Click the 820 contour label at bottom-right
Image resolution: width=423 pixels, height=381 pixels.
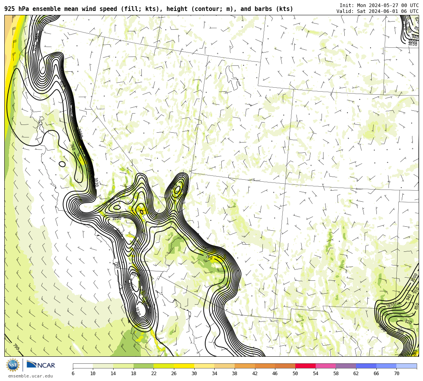[409, 322]
